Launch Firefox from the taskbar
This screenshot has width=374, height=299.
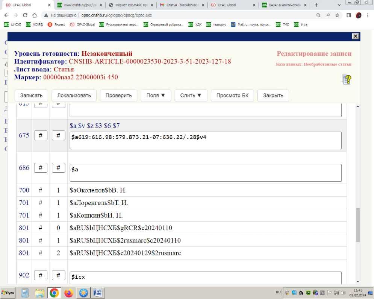pos(68,293)
